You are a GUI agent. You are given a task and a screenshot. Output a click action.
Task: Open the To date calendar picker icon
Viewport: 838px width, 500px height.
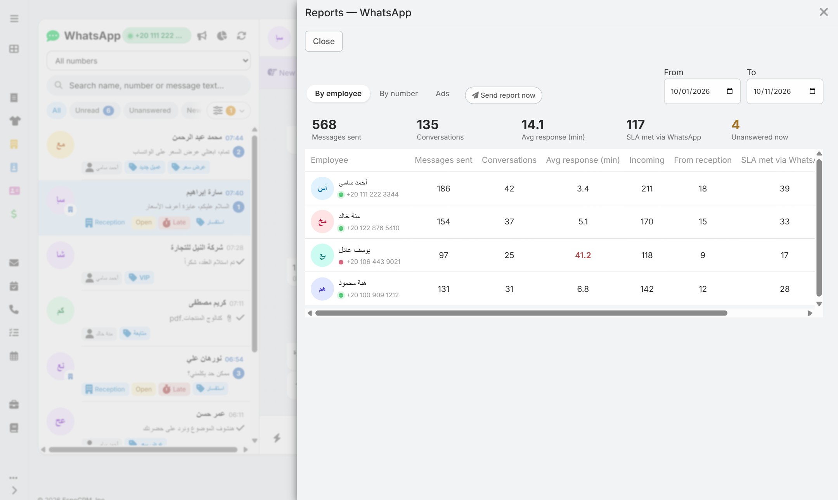click(812, 91)
